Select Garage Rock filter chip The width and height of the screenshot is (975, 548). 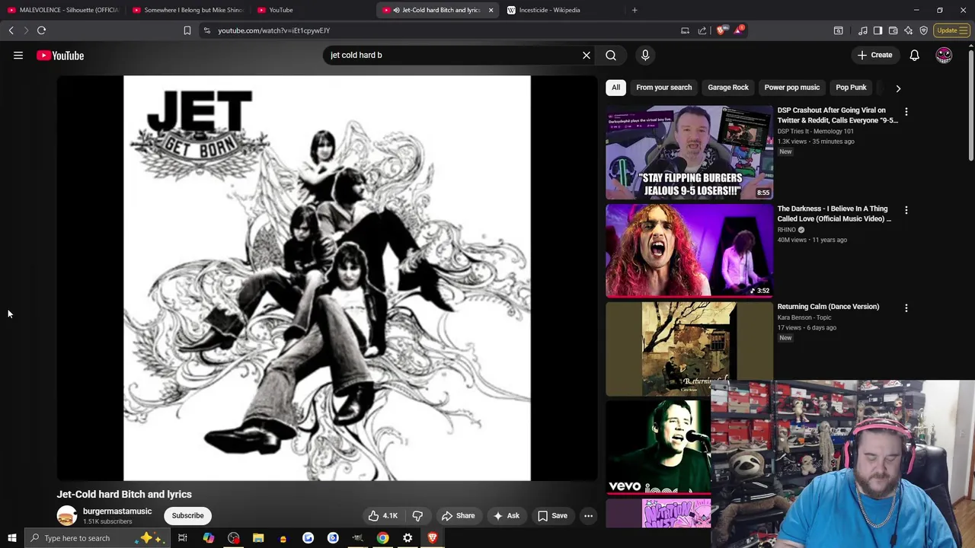[728, 88]
